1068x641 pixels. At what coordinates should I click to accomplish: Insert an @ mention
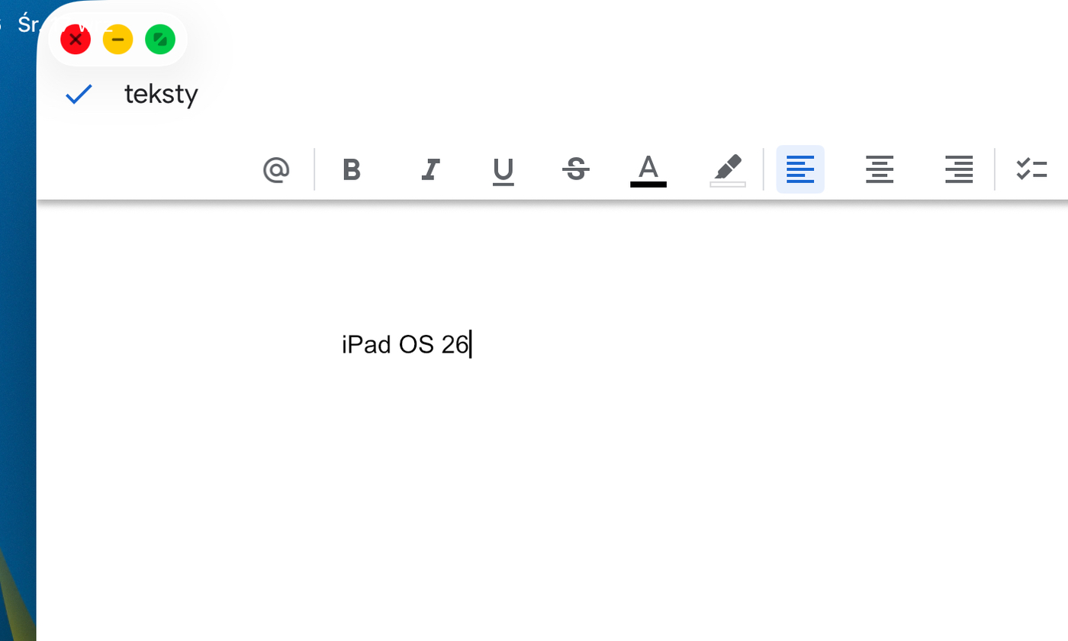point(276,169)
